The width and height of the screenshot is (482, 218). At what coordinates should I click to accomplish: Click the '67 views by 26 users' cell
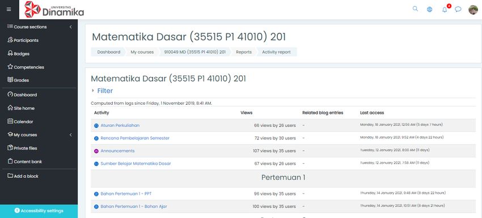pos(275,164)
